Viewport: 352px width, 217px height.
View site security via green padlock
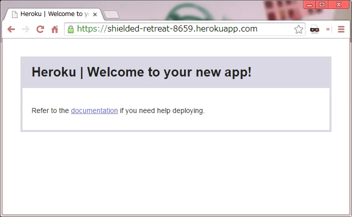[70, 29]
